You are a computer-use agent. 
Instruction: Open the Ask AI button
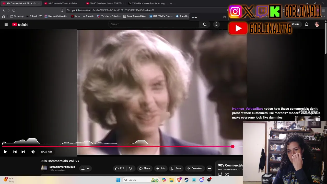[x=160, y=168]
